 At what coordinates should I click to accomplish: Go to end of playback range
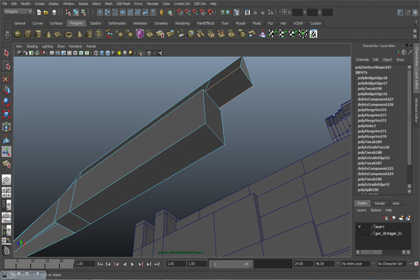(x=157, y=264)
